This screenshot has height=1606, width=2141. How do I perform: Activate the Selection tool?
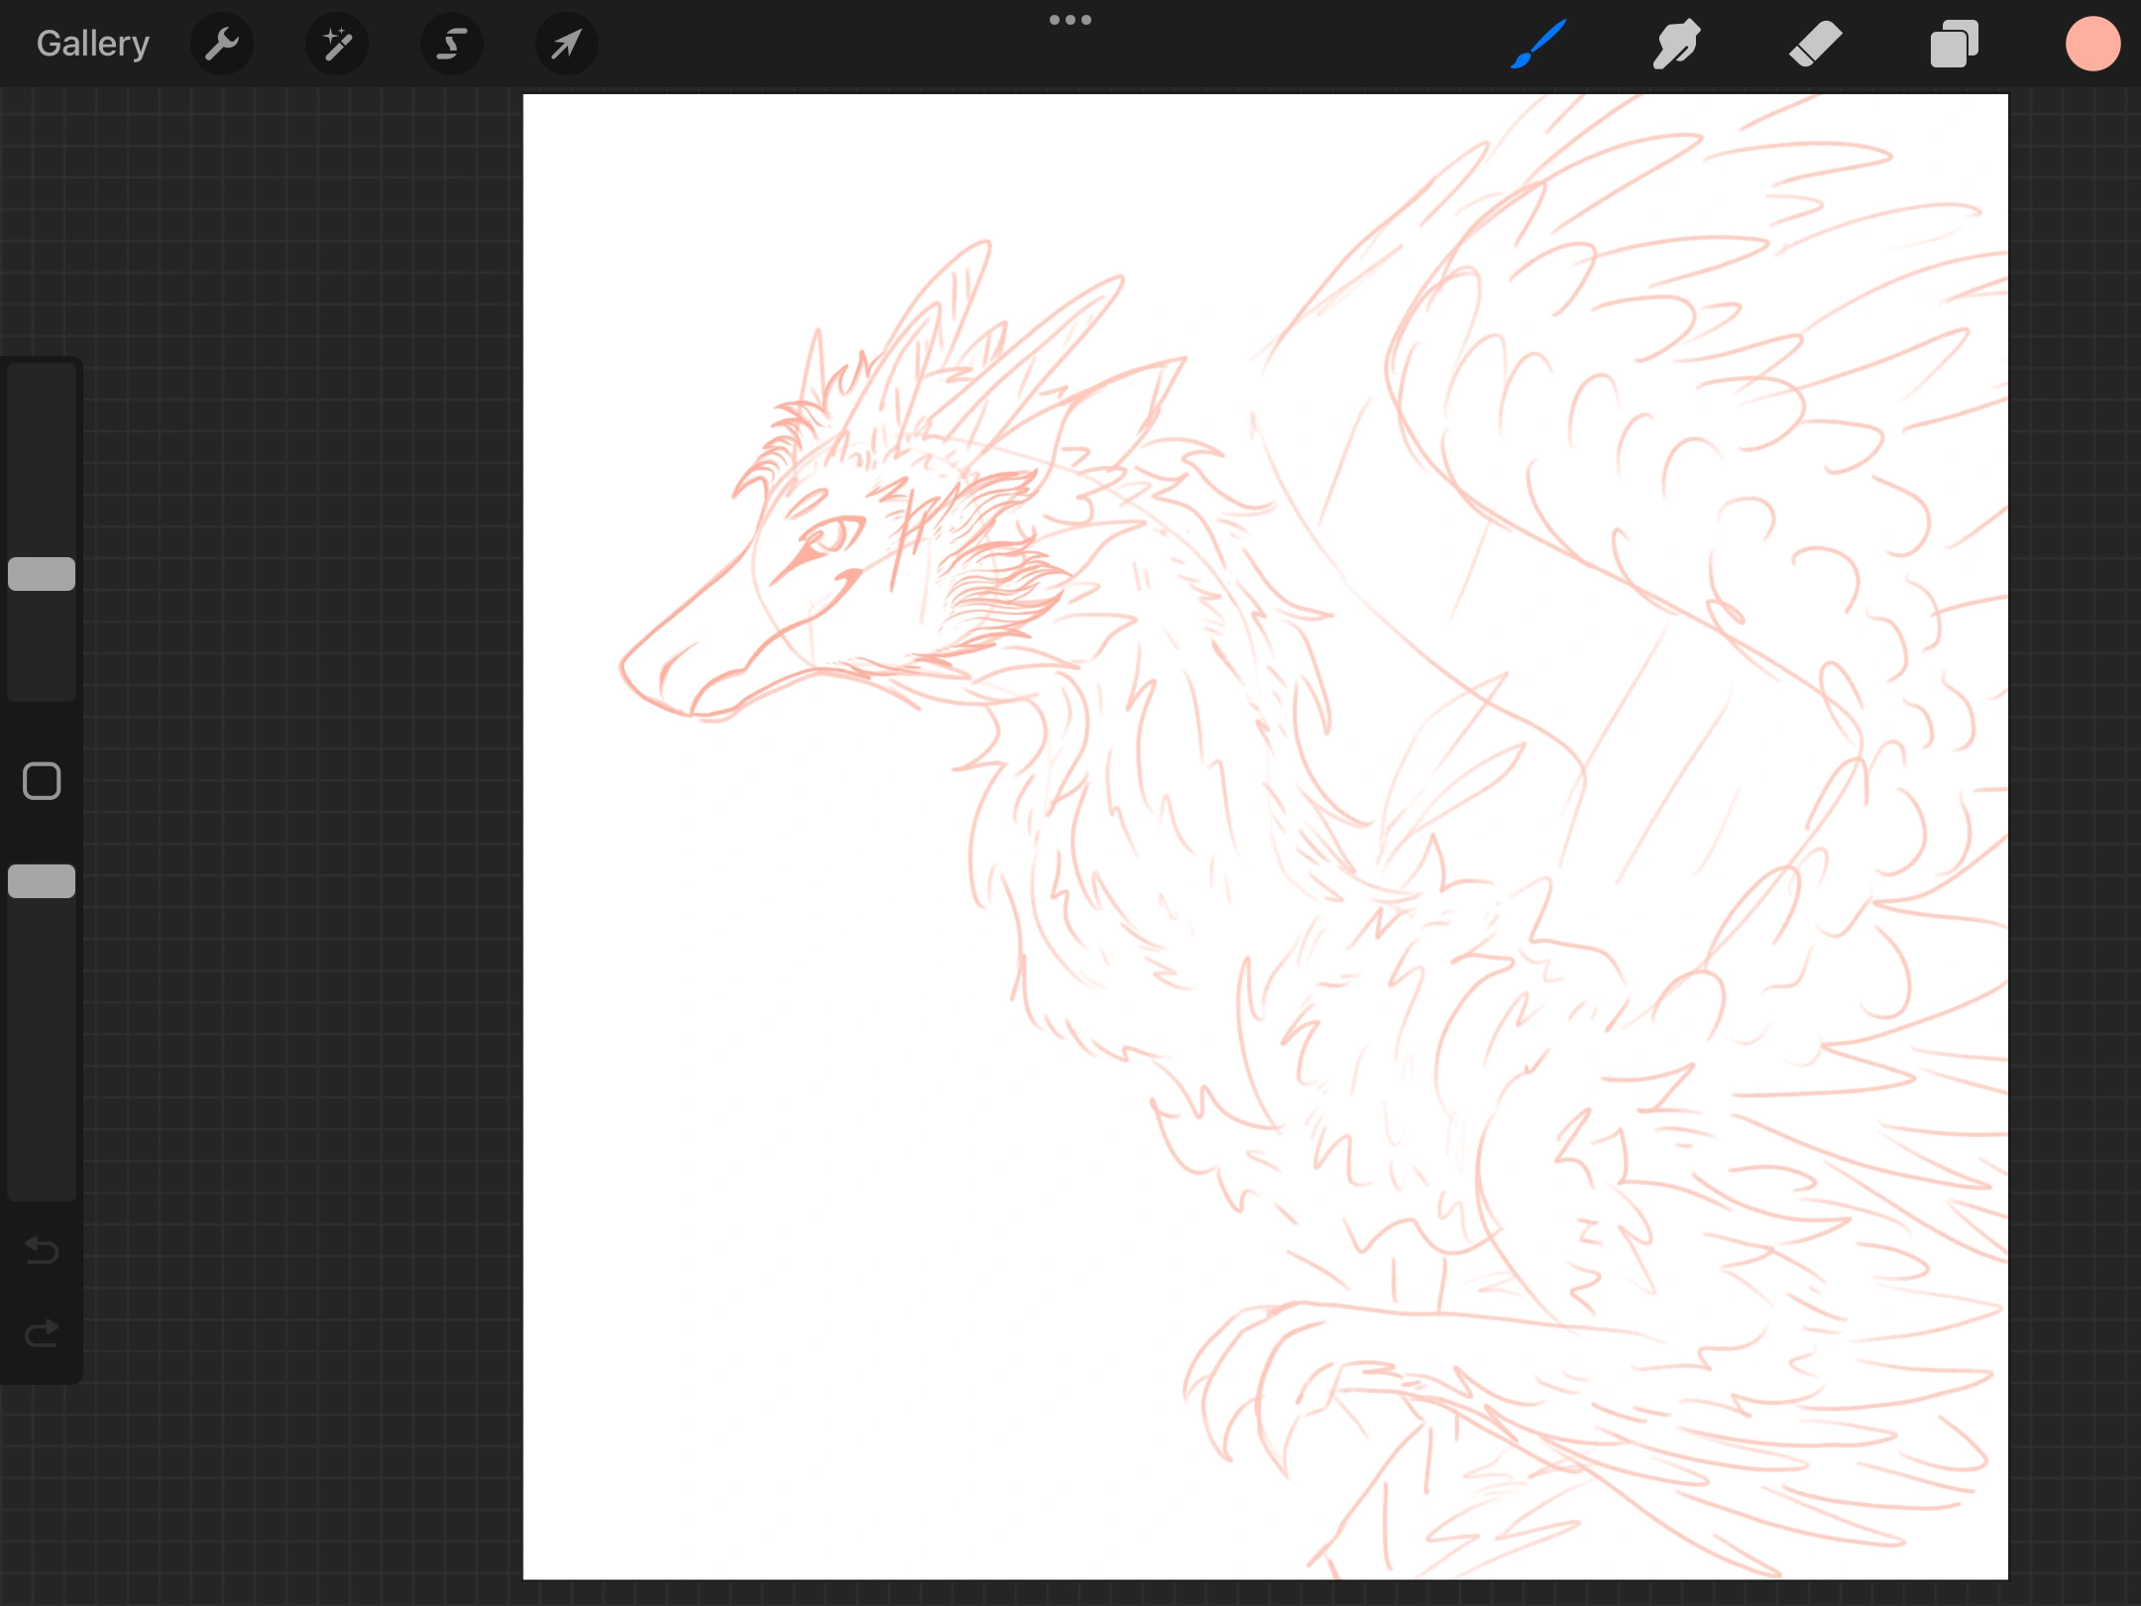coord(451,43)
